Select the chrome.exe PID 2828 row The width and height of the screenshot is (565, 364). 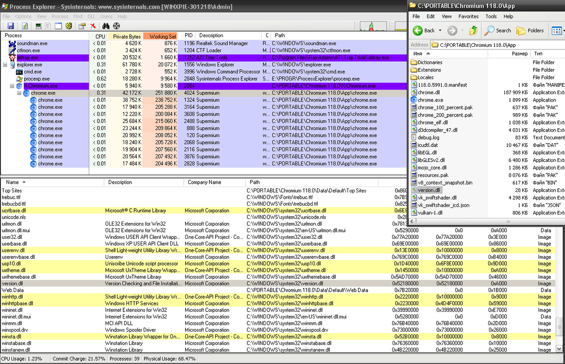point(203,164)
